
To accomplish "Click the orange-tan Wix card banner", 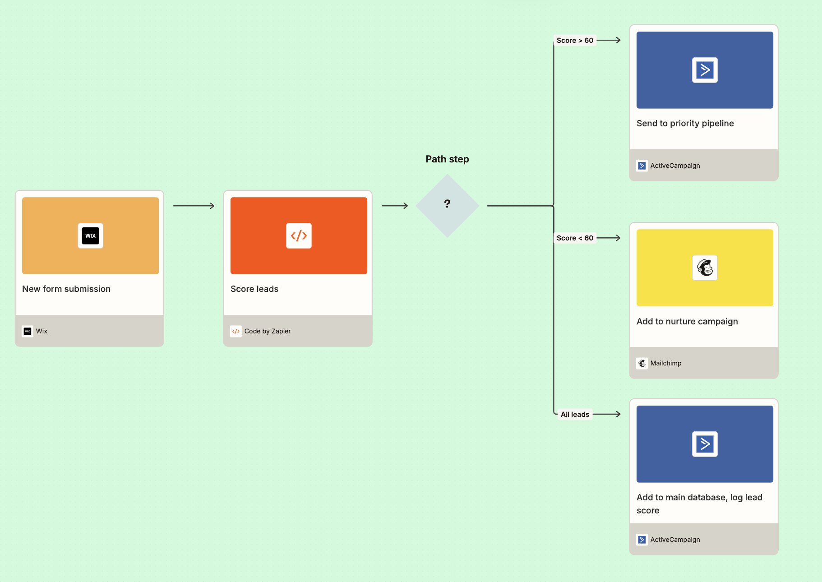I will tap(90, 236).
